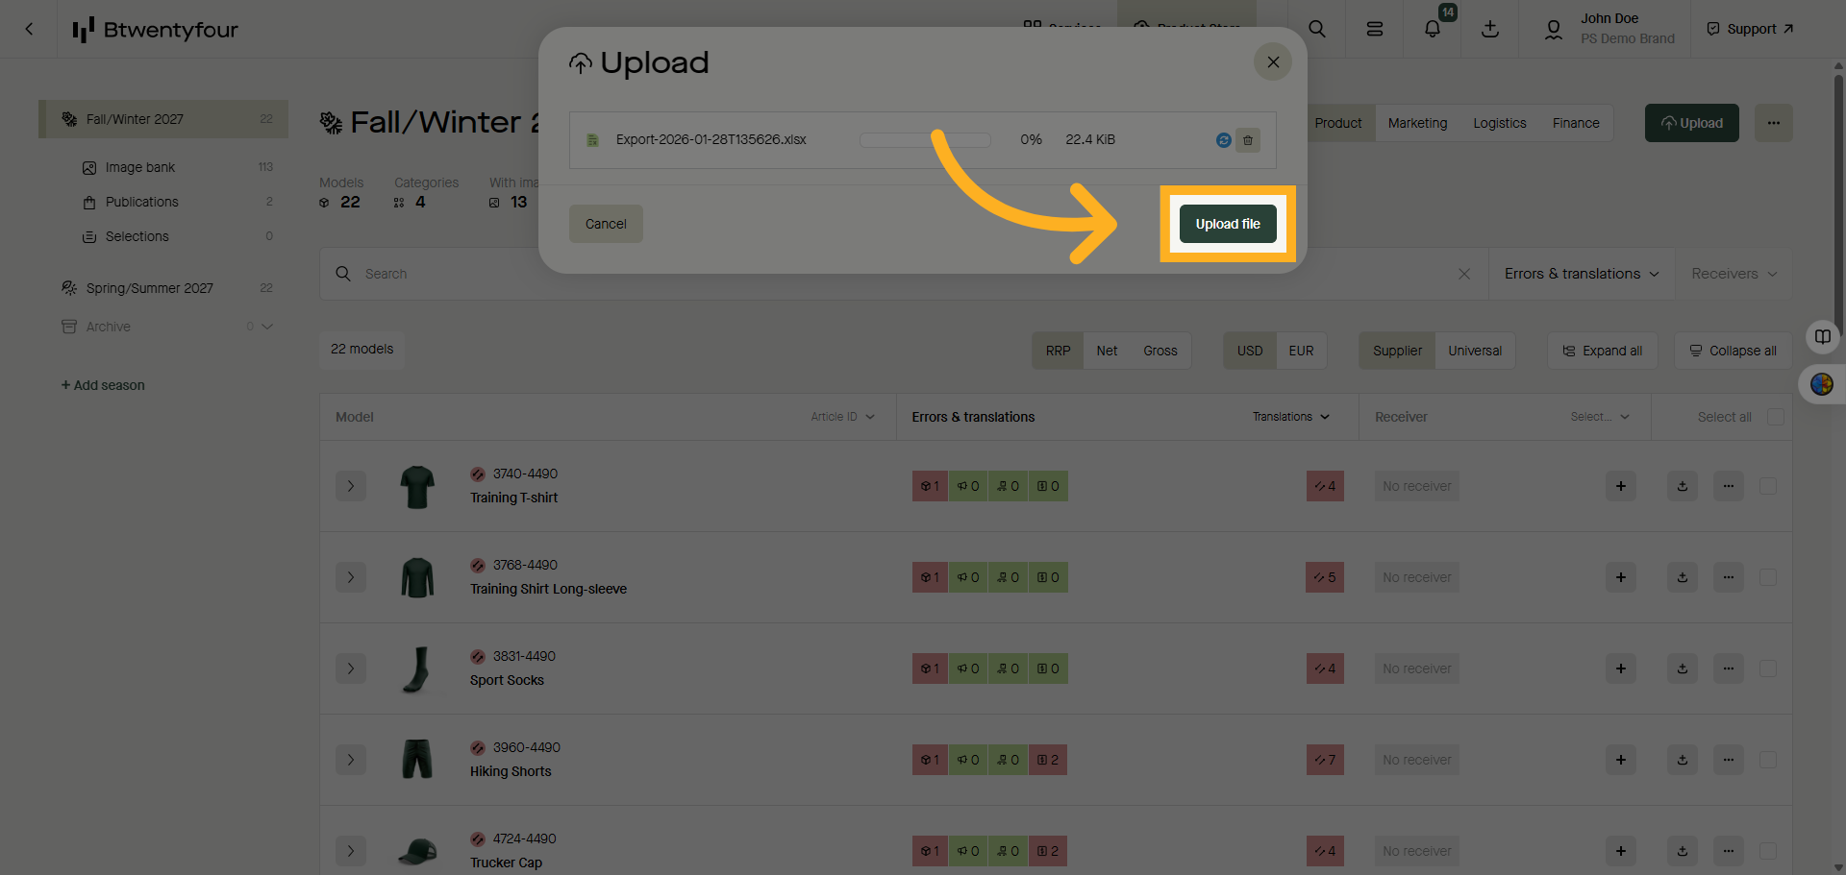Open the global search magnifier icon
The image size is (1846, 875).
[x=1316, y=29]
